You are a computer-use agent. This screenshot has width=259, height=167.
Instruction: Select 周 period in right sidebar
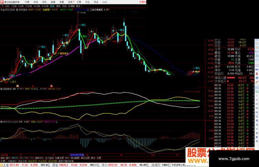[257, 121]
